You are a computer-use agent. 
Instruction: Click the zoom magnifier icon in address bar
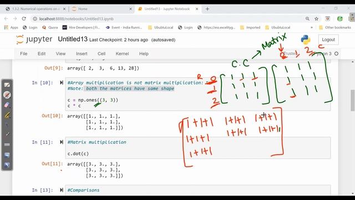[307, 19]
